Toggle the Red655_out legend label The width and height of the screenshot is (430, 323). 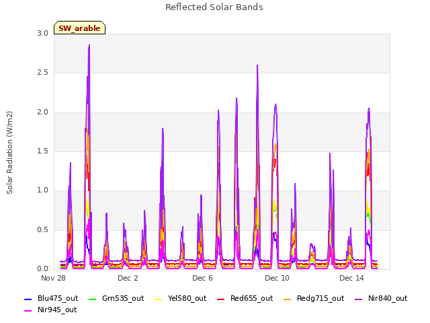point(251,299)
